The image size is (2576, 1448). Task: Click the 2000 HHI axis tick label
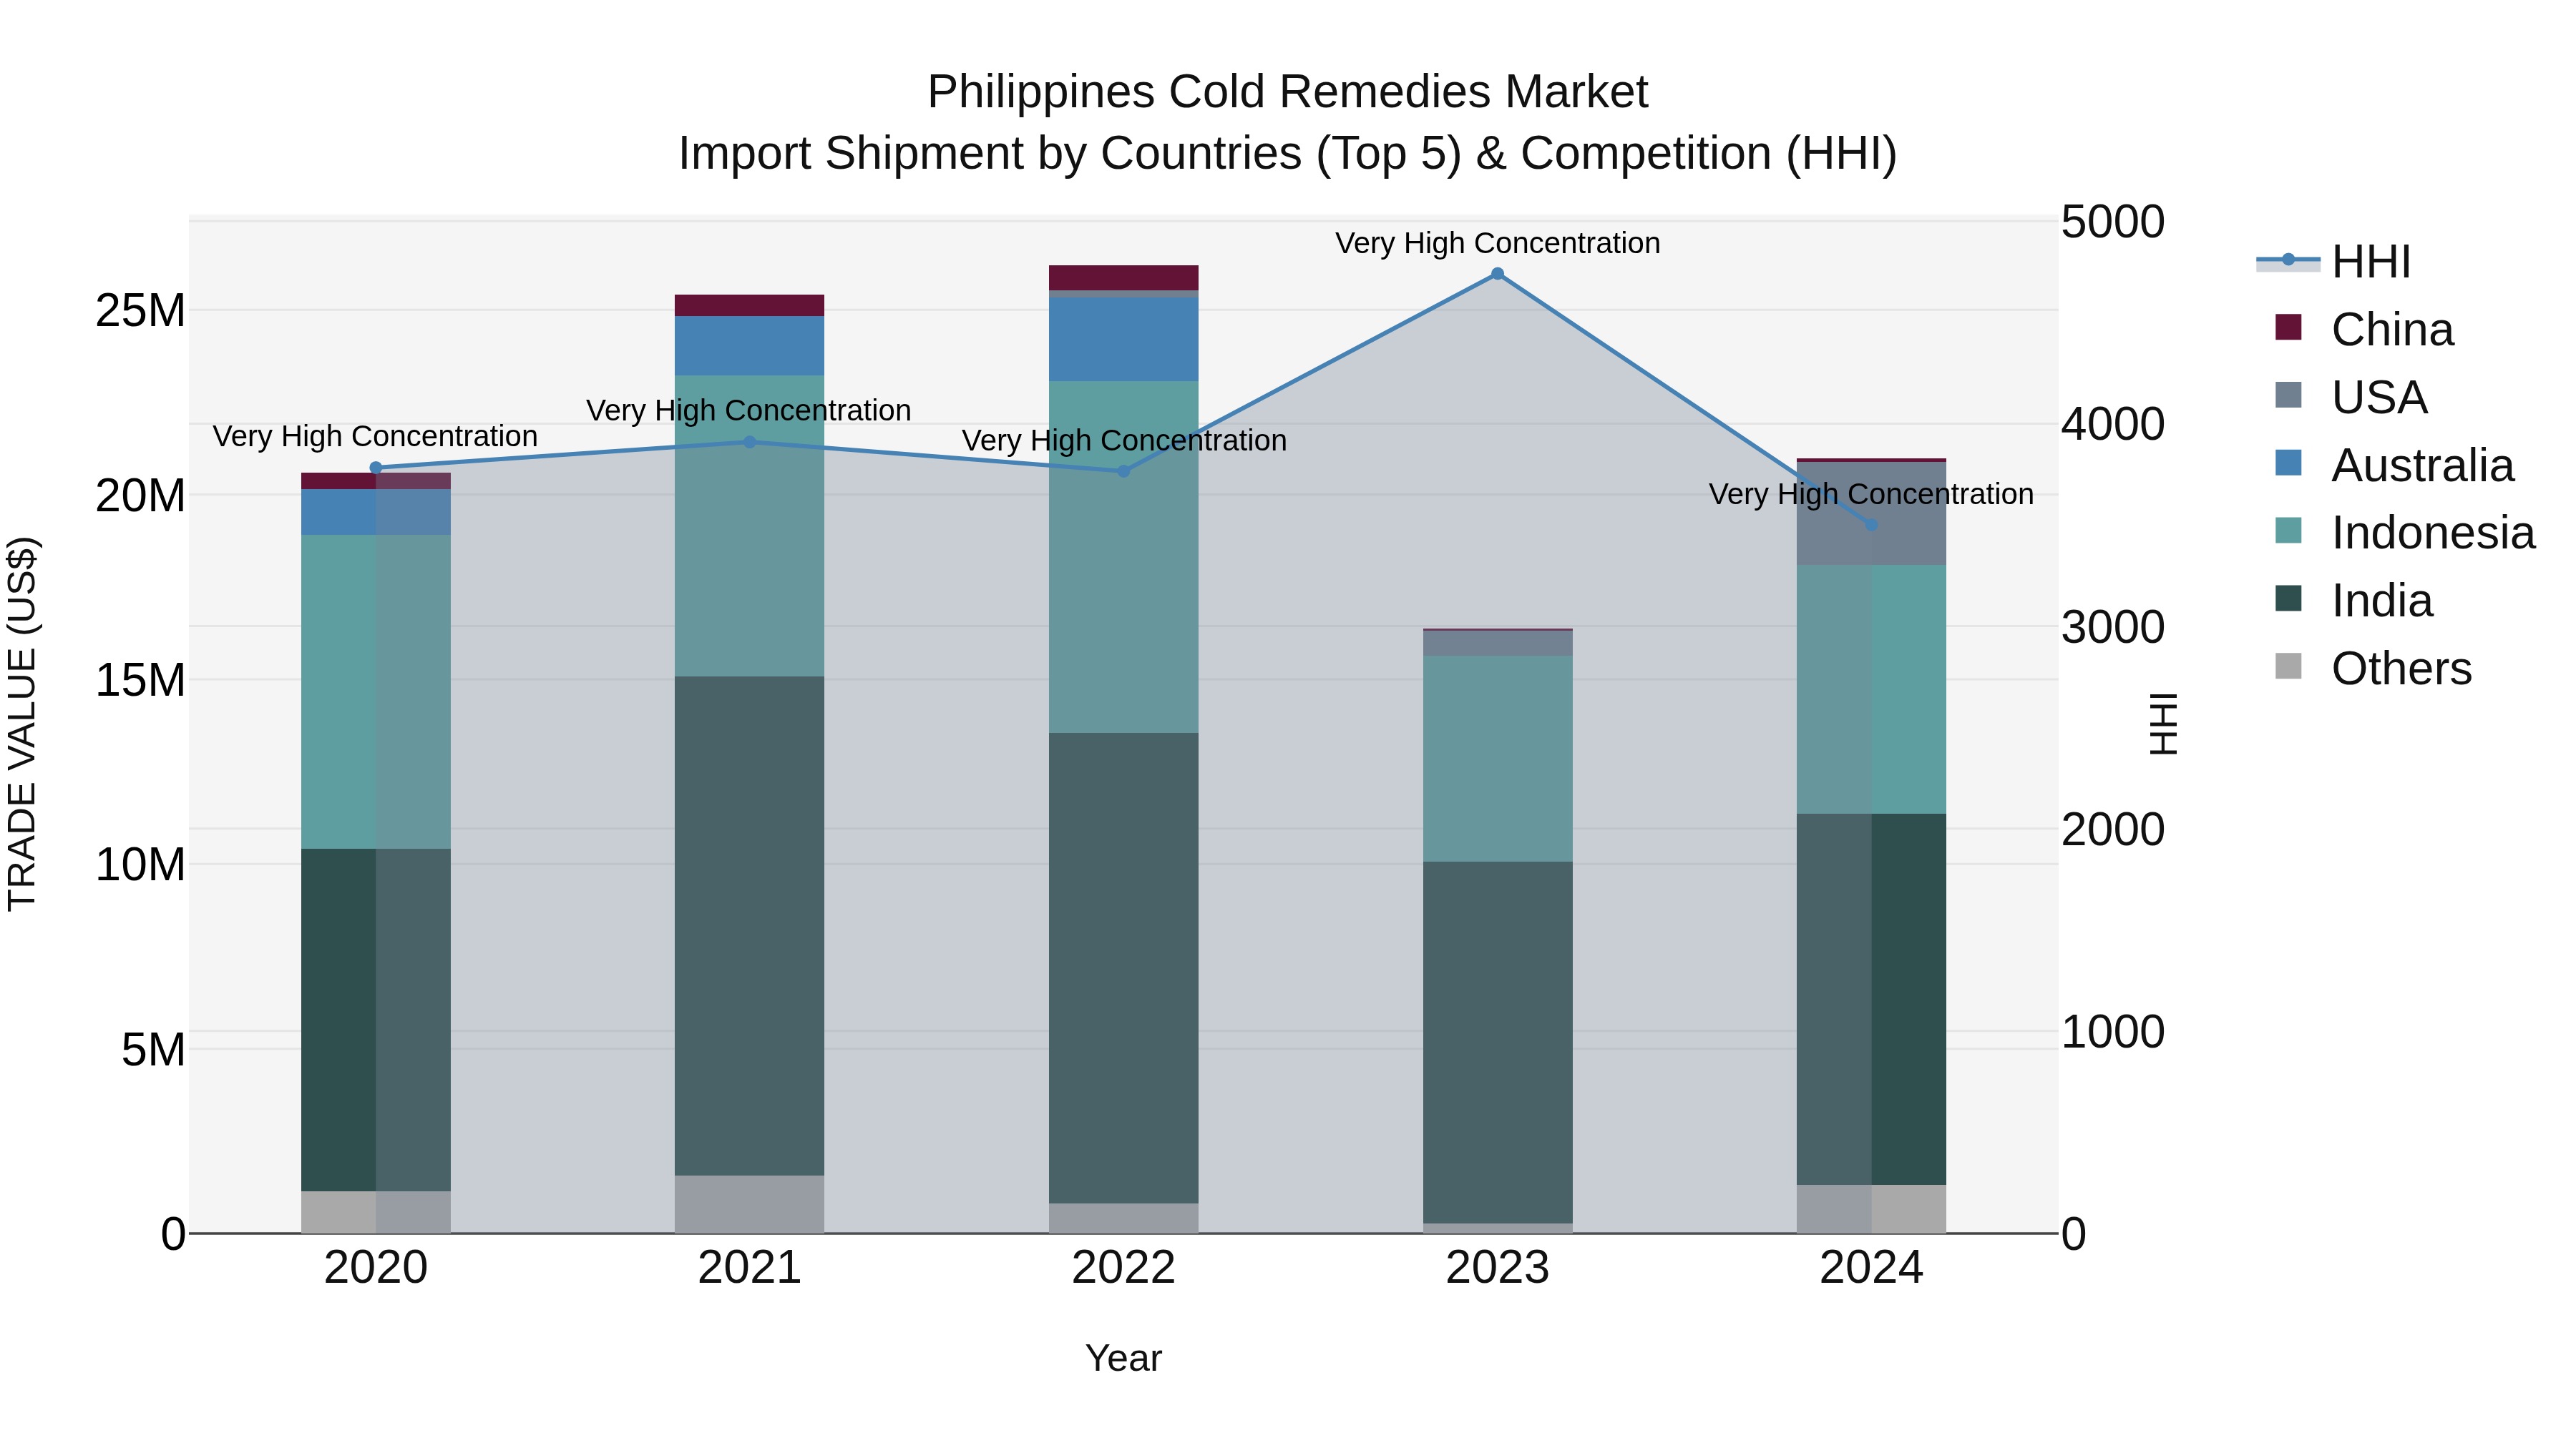(x=2113, y=829)
